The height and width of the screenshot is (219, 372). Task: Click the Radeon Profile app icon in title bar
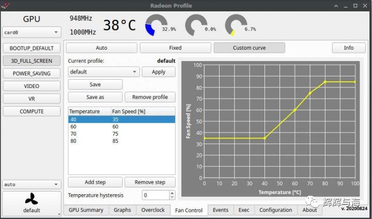click(x=5, y=5)
